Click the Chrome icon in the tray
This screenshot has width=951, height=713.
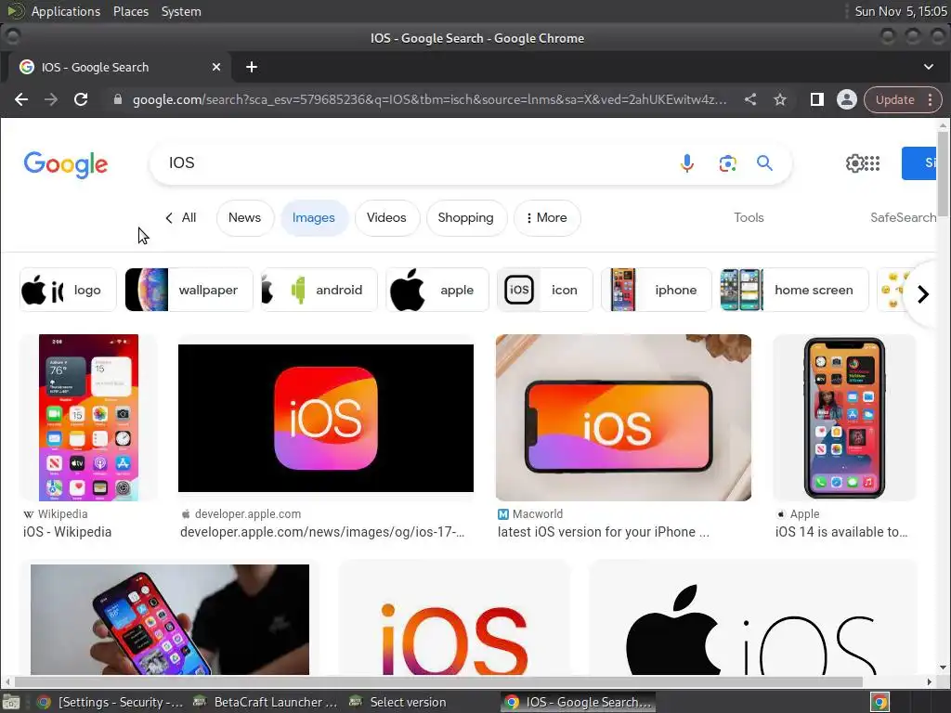pos(880,702)
